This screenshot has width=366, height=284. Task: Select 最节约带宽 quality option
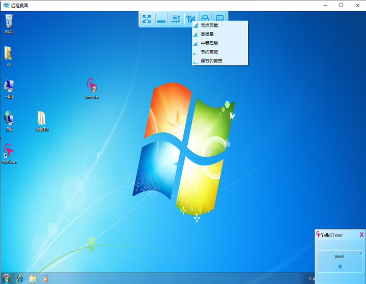(x=219, y=61)
